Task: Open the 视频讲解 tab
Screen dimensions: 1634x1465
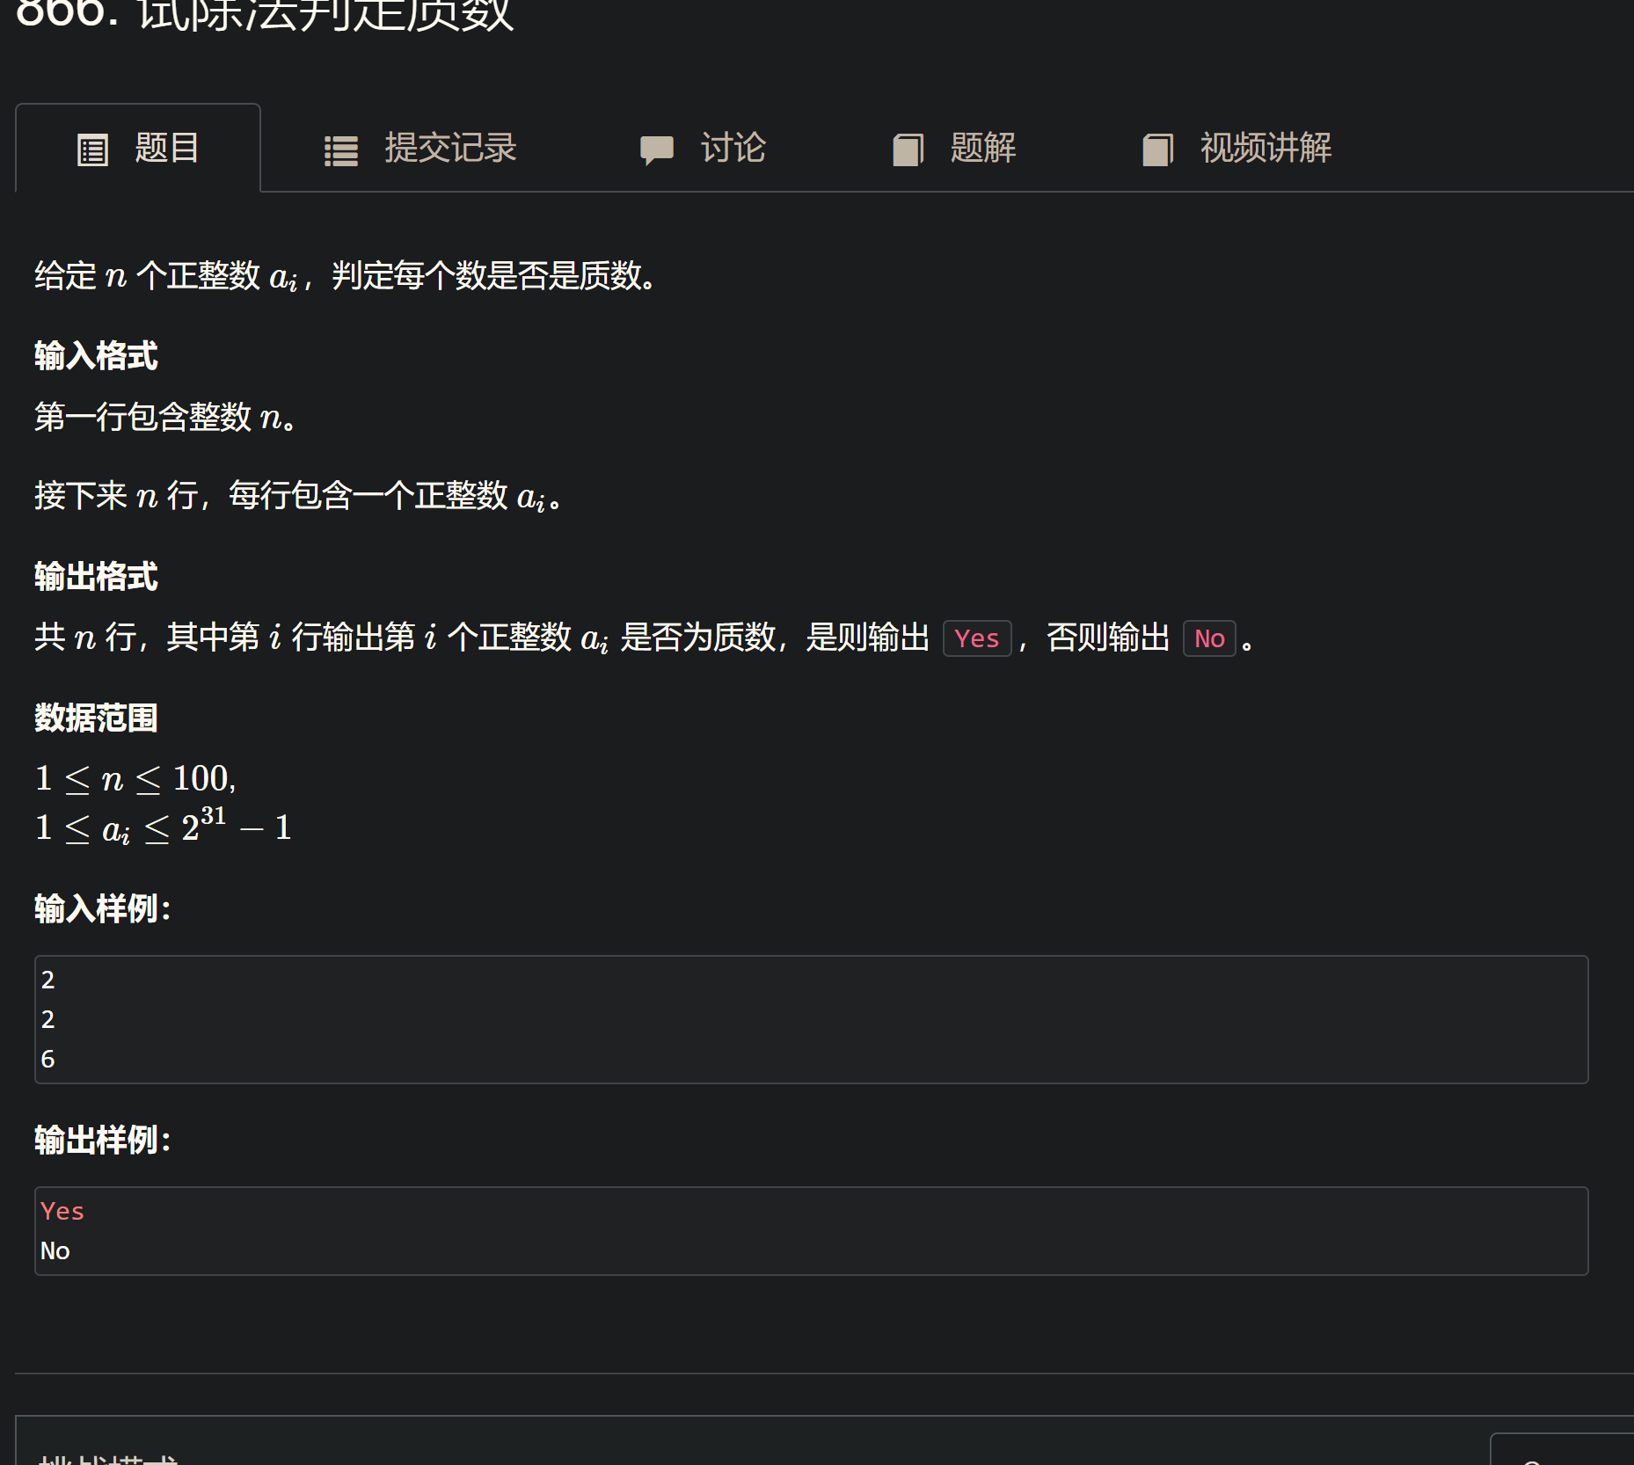Action: pyautogui.click(x=1265, y=149)
